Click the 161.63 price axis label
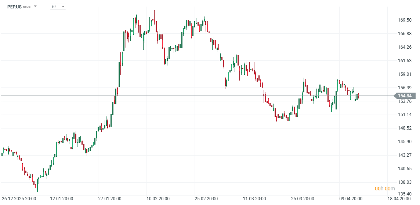 (404, 61)
